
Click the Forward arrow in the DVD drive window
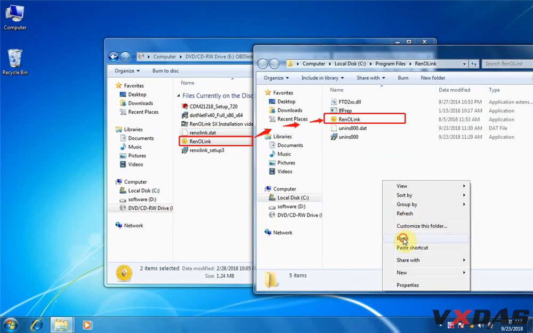[x=125, y=57]
